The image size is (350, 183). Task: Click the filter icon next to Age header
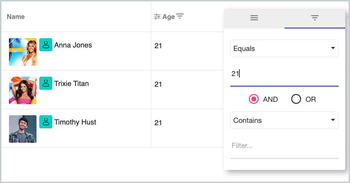[x=180, y=16]
